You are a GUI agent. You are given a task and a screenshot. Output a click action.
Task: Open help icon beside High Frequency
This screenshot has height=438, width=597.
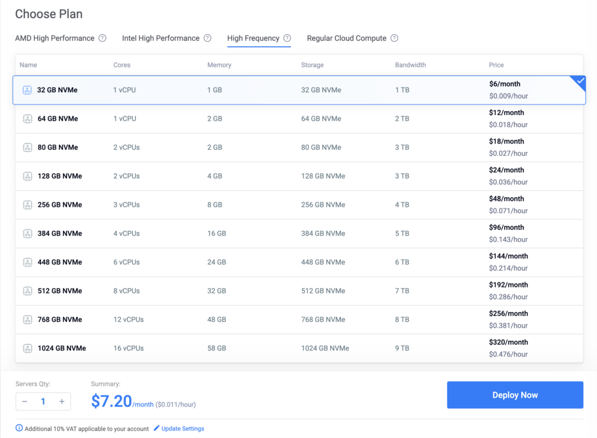click(x=287, y=38)
